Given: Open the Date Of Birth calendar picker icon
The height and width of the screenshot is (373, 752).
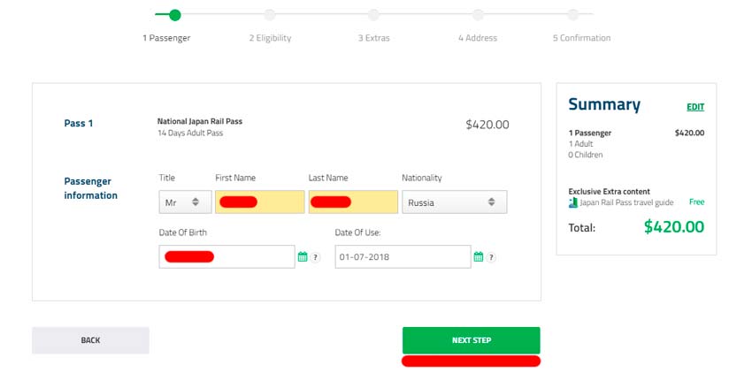Looking at the screenshot, I should [x=303, y=257].
